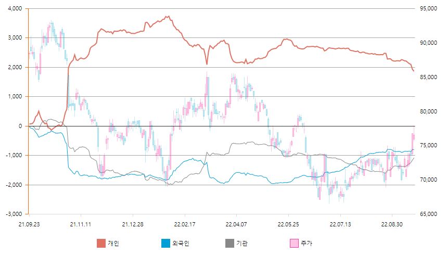
Task: Hide the 외국인 series via legend text
Action: (182, 243)
